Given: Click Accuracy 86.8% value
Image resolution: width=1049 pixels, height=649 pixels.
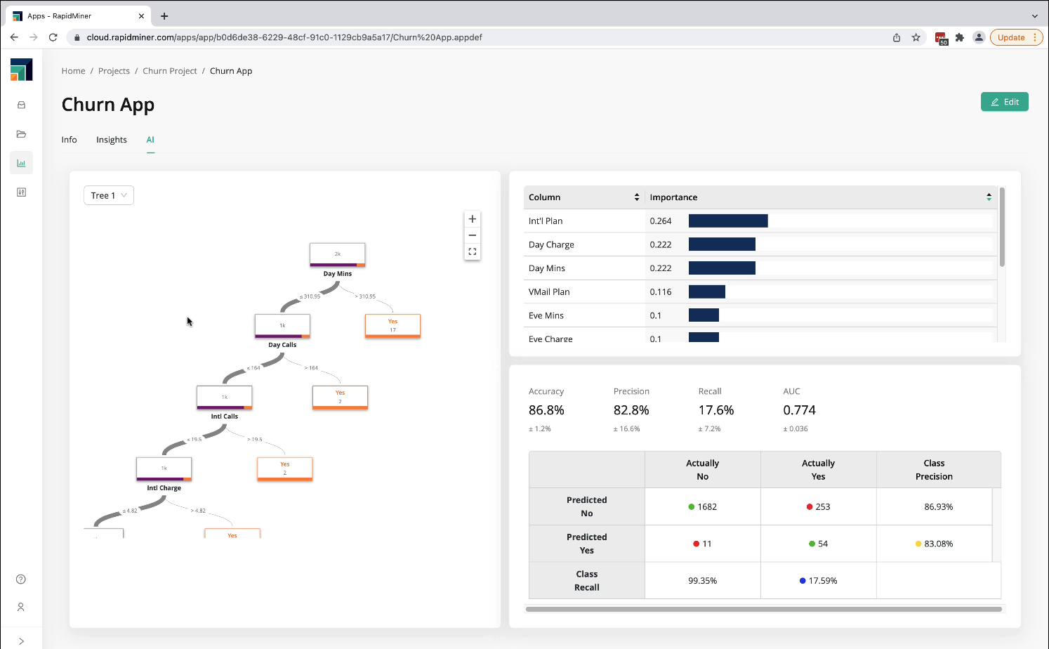Looking at the screenshot, I should (x=546, y=410).
